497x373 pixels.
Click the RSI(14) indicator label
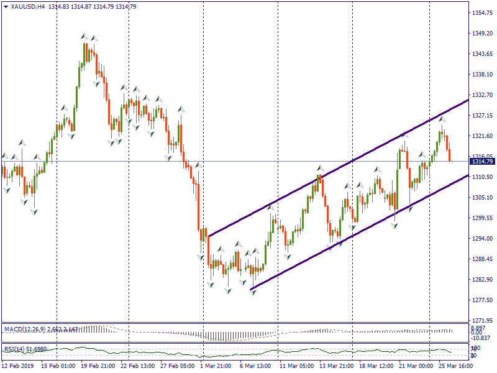coord(17,349)
